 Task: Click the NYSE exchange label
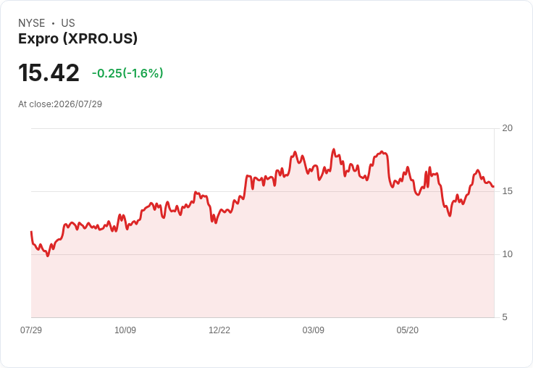(x=31, y=22)
